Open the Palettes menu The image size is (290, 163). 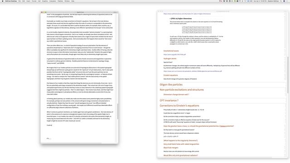tap(60, 1)
